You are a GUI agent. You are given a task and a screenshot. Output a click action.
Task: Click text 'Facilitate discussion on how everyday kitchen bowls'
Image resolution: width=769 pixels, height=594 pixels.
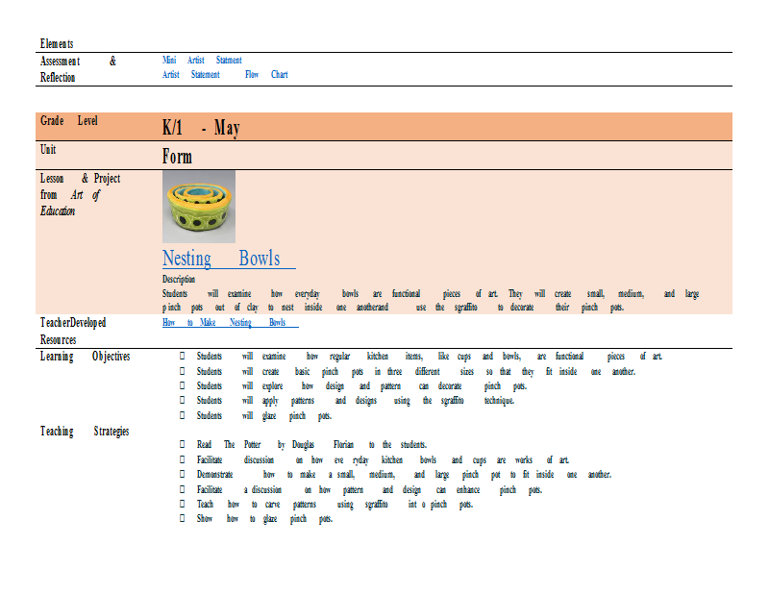(383, 460)
